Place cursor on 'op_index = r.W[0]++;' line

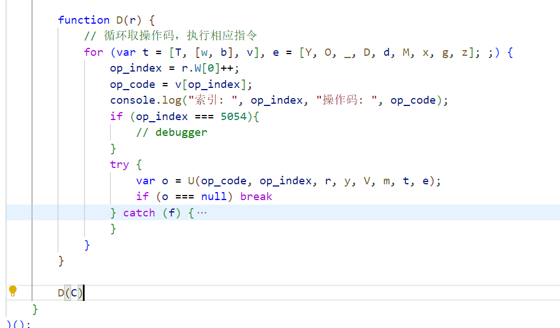pos(175,68)
